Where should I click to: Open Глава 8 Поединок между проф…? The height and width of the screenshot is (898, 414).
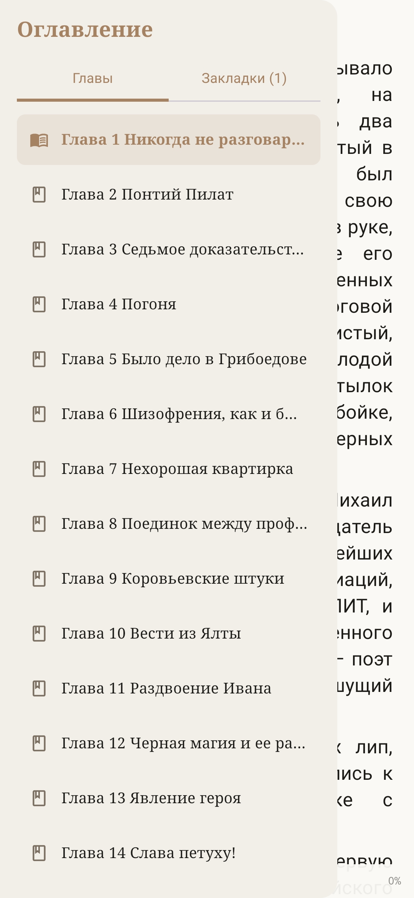tap(169, 524)
